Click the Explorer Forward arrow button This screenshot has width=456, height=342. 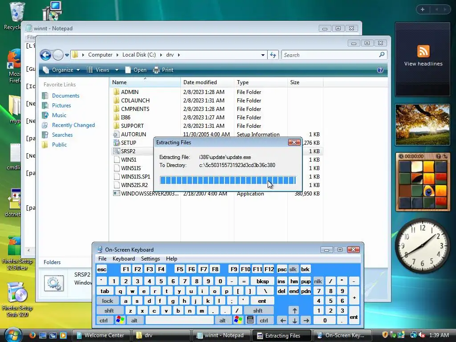[x=58, y=55]
